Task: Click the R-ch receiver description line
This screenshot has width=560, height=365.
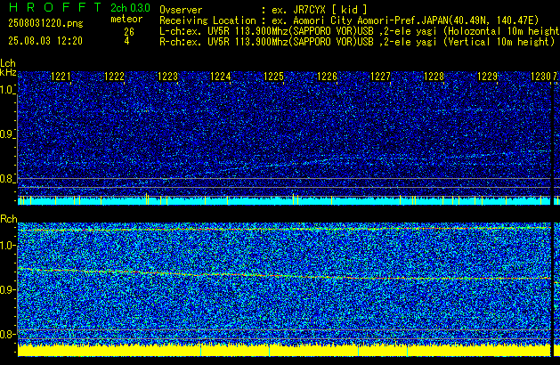Action: point(357,42)
